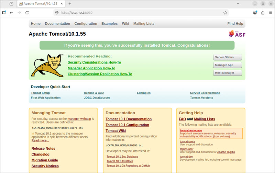275x173 pixels.
Task: Open the tomcat-dev mailing list link
Action: [x=186, y=157]
